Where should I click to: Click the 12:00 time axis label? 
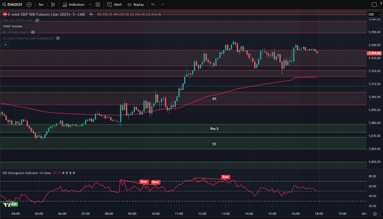click(x=202, y=214)
